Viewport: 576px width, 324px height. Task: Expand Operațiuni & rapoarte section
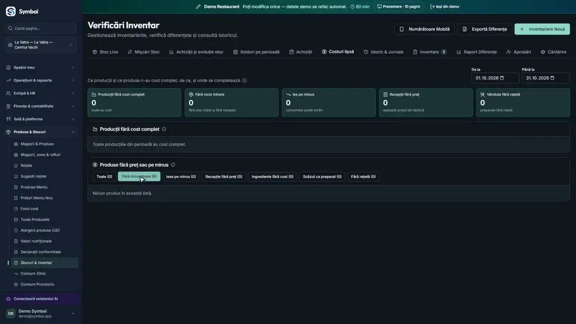coord(41,81)
